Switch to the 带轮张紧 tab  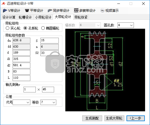click(x=81, y=17)
